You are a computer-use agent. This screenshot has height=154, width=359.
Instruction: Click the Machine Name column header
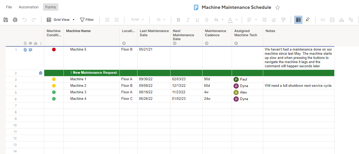pyautogui.click(x=78, y=31)
